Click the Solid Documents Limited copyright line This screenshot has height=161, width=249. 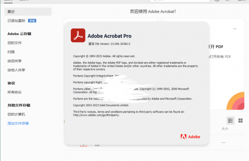(101, 105)
